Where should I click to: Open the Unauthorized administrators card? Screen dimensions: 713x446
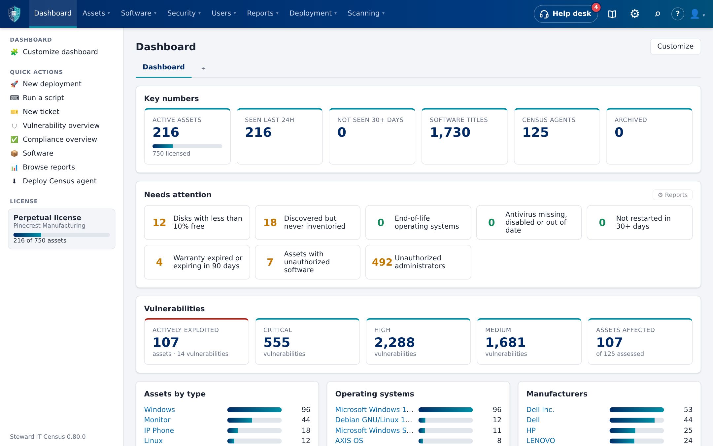(418, 262)
